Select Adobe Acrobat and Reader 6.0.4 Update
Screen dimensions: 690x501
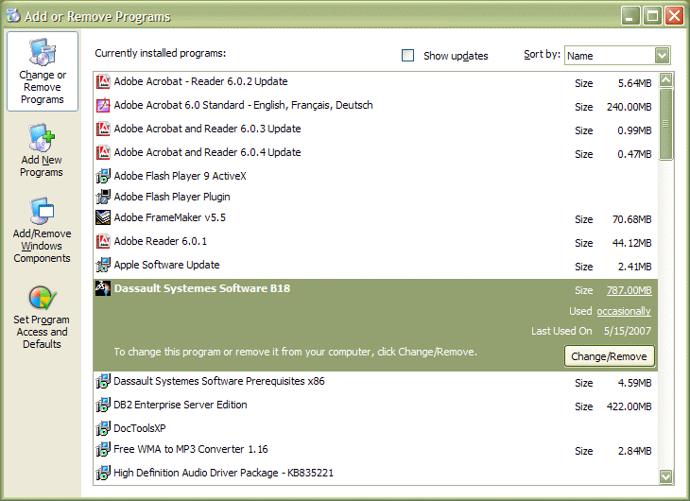(375, 153)
